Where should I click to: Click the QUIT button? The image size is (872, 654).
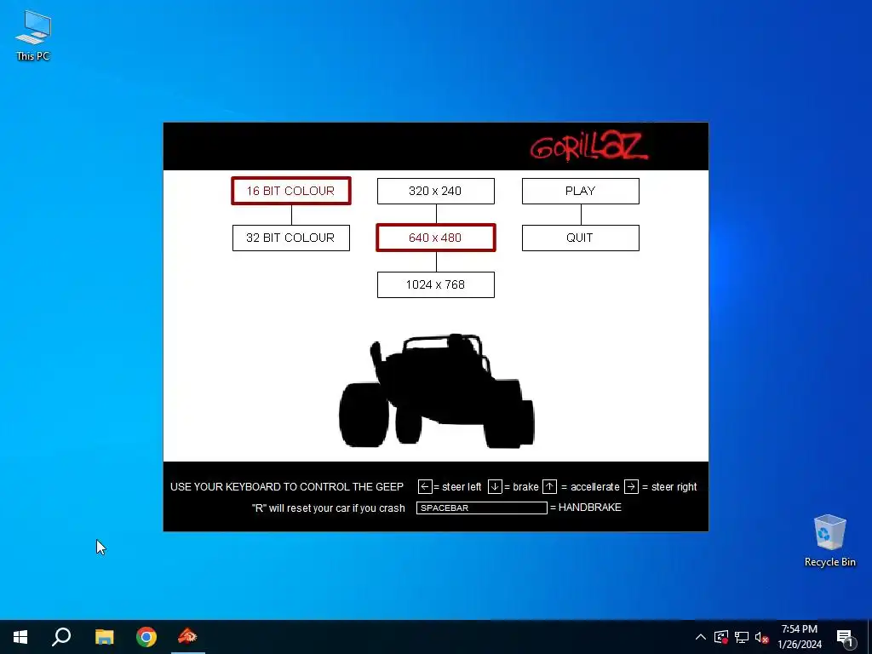[x=580, y=238]
